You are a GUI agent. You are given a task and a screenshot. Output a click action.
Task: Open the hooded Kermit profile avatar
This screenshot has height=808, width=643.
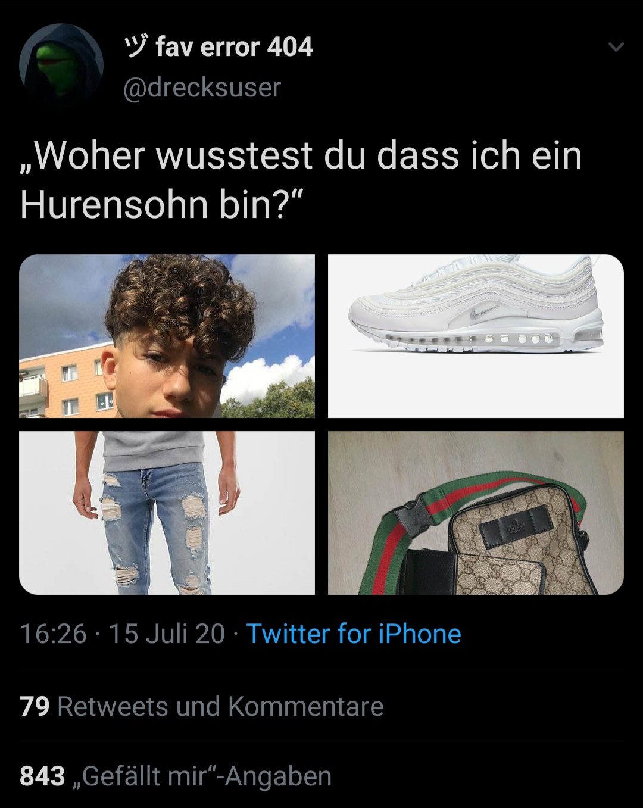click(61, 64)
